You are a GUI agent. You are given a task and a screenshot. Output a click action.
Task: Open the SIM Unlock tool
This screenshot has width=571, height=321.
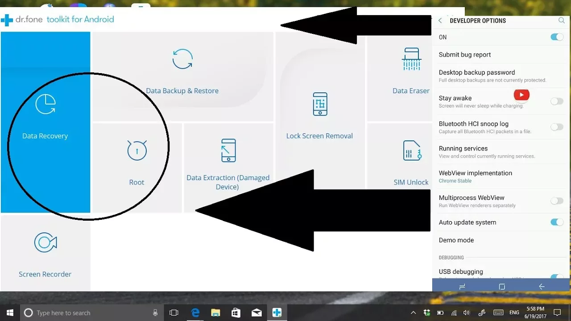pos(400,168)
